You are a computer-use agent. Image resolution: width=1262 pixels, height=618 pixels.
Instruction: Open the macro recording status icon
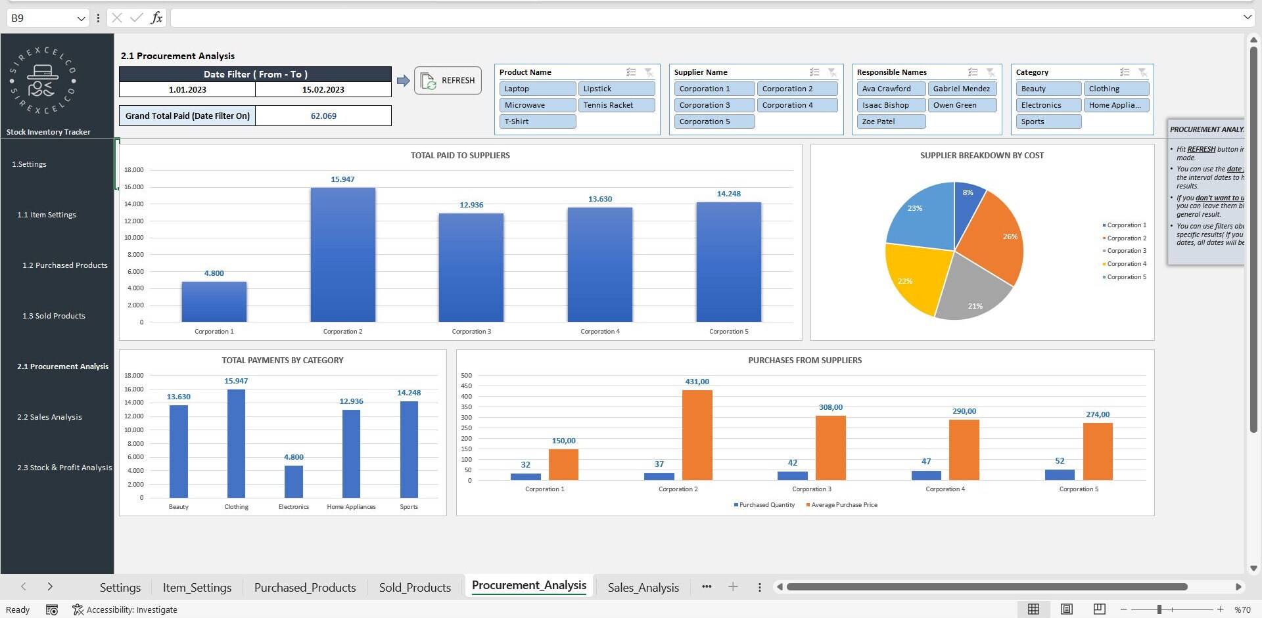[x=52, y=609]
